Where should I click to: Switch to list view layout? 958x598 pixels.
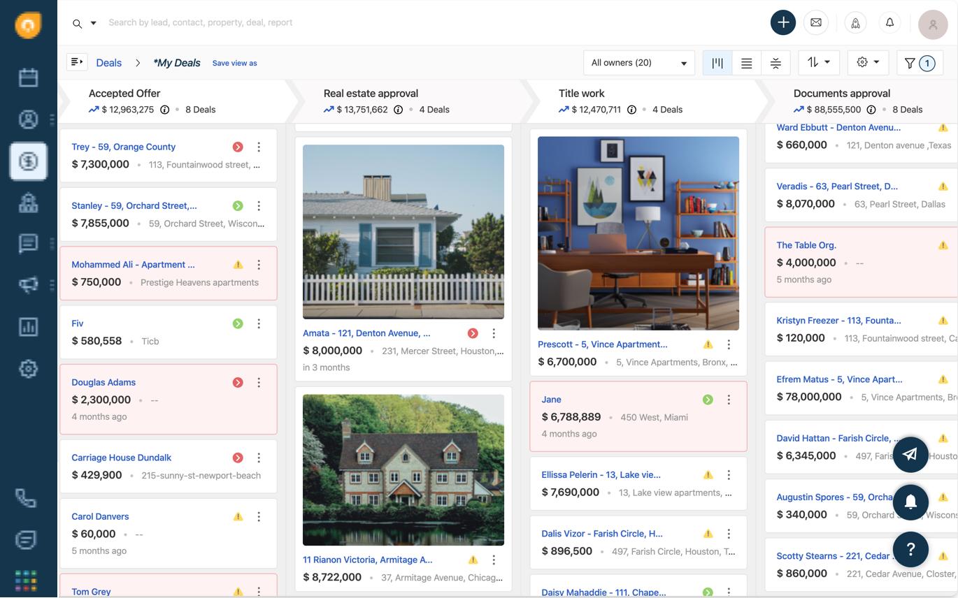[x=746, y=63]
